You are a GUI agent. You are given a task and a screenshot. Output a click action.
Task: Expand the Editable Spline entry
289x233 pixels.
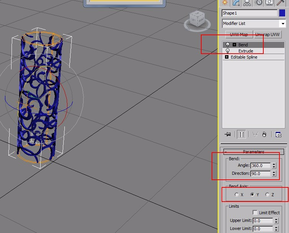[x=227, y=57]
